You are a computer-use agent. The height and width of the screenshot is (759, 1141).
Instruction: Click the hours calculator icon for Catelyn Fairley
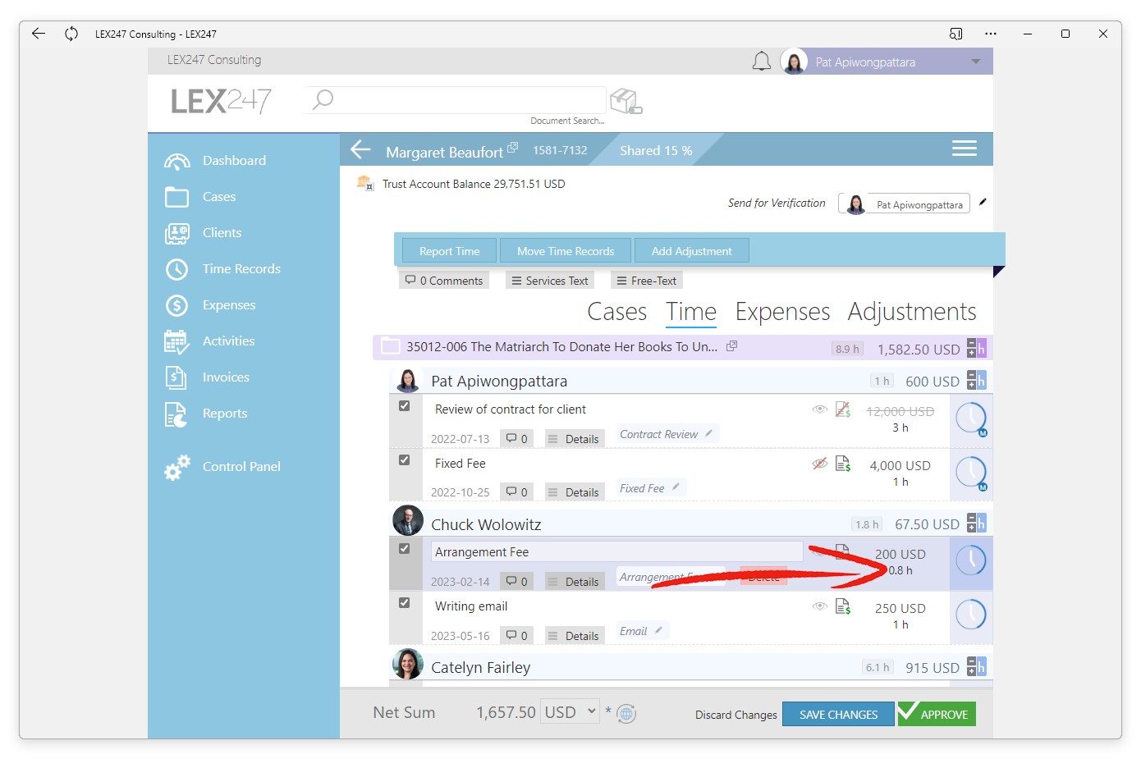coord(976,666)
